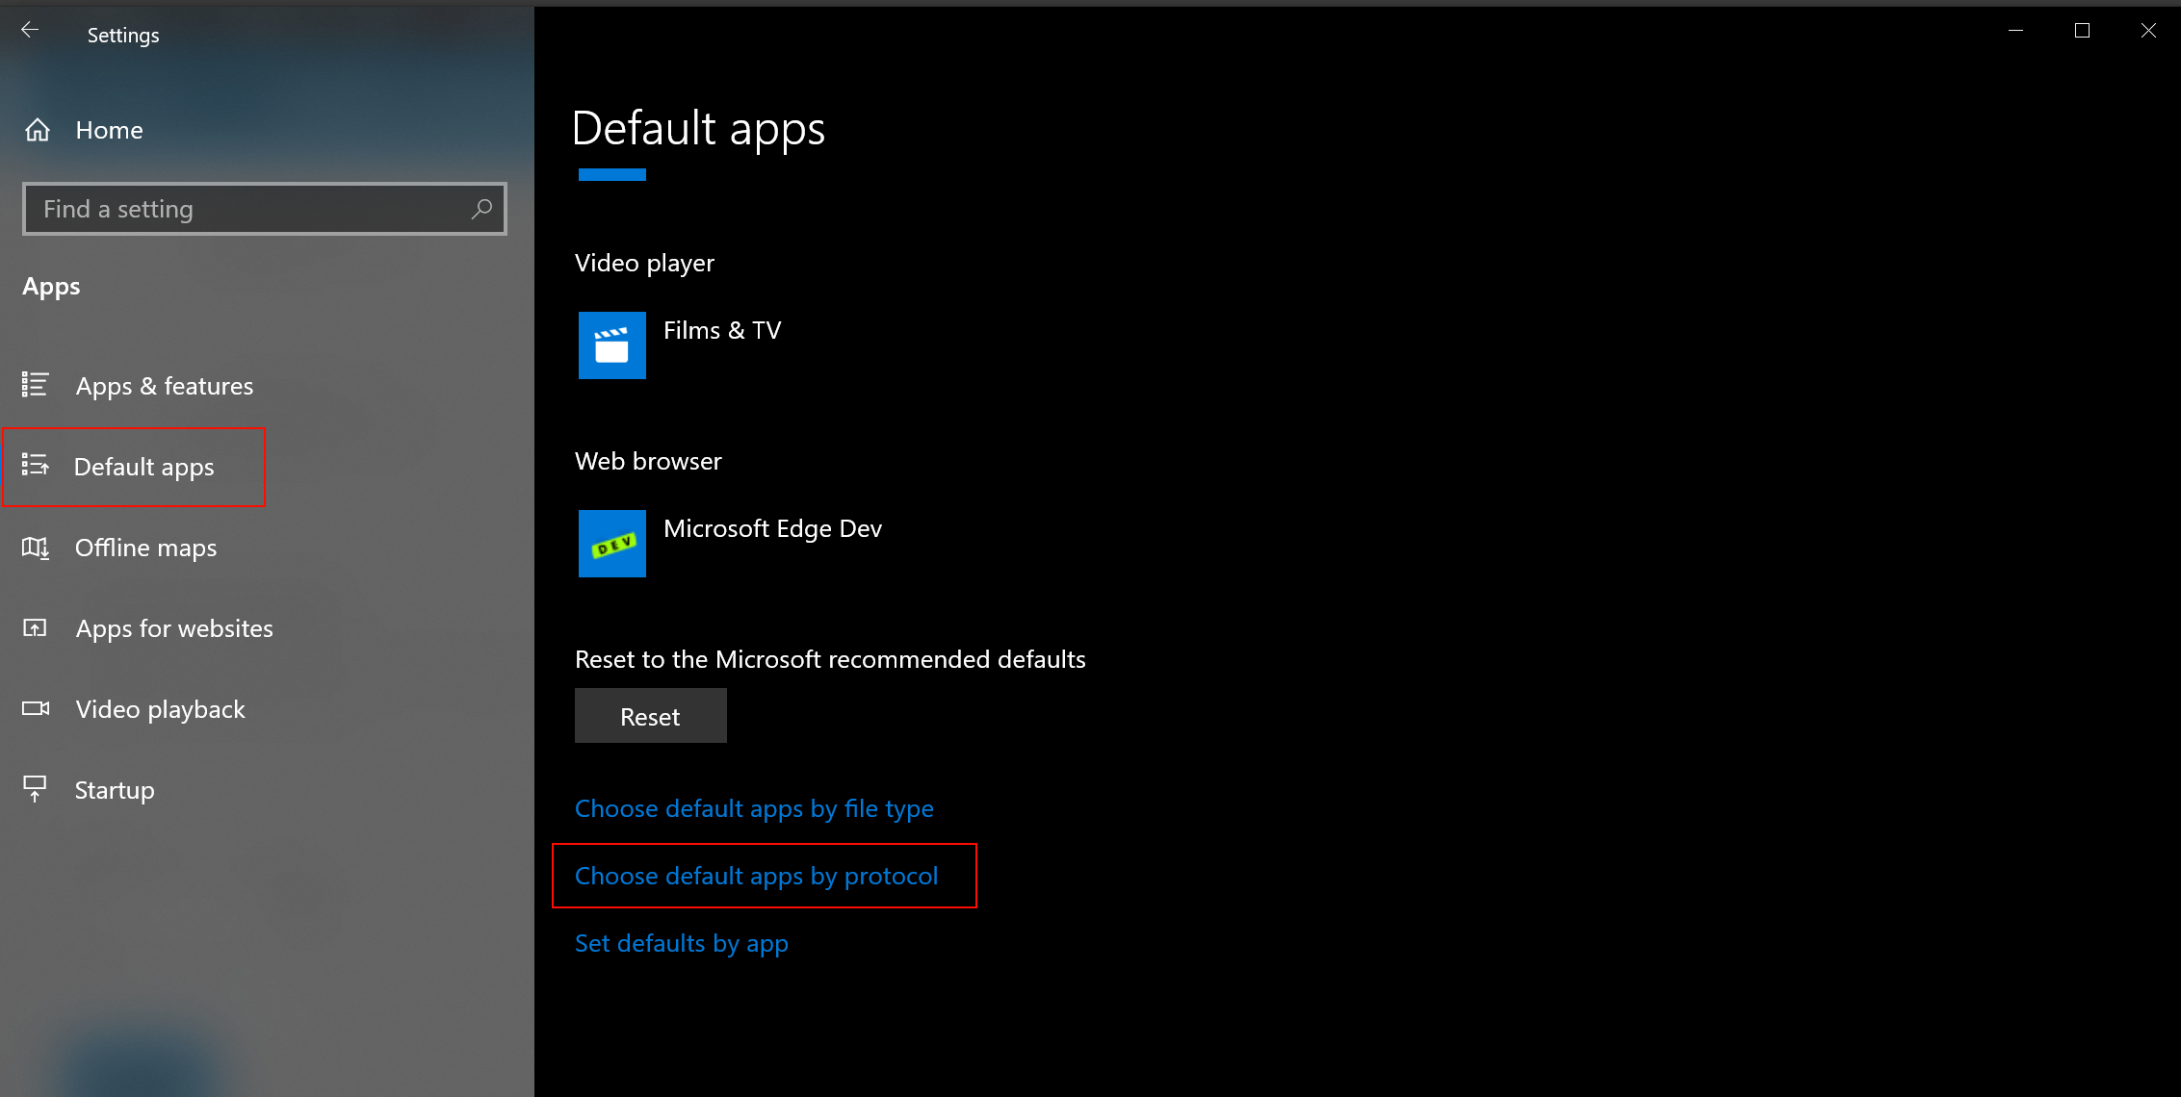Select the Video playback camera icon
The width and height of the screenshot is (2181, 1097).
click(36, 708)
